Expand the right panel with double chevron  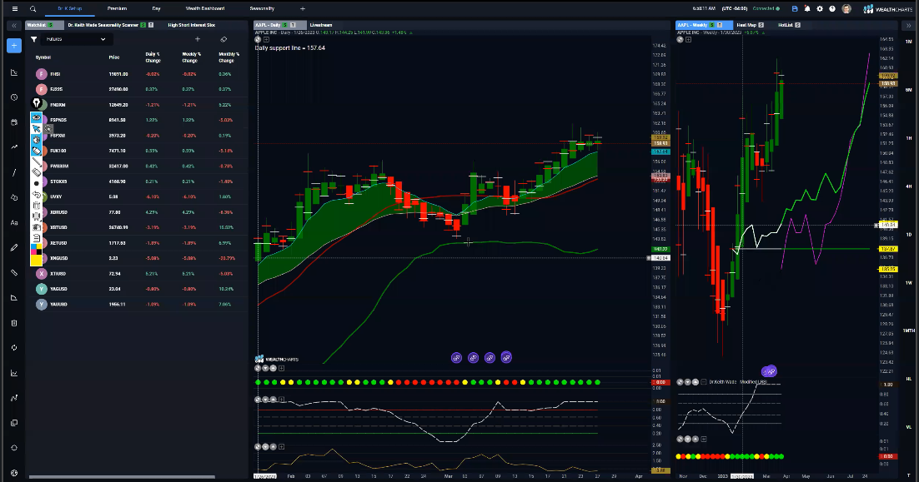[x=908, y=25]
